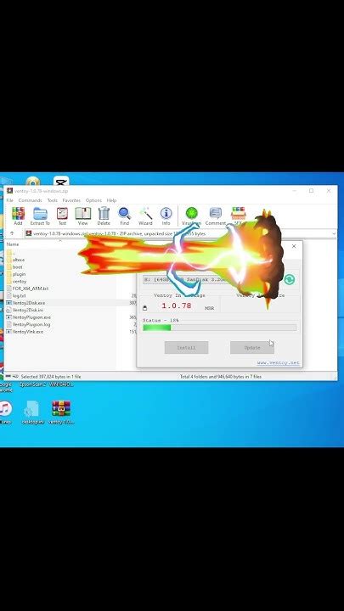Click the Ventoy status progress bar
This screenshot has height=611, width=344.
(x=220, y=328)
